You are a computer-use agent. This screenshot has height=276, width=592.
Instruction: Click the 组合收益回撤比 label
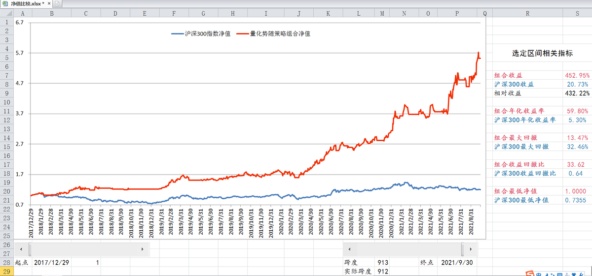click(x=520, y=164)
